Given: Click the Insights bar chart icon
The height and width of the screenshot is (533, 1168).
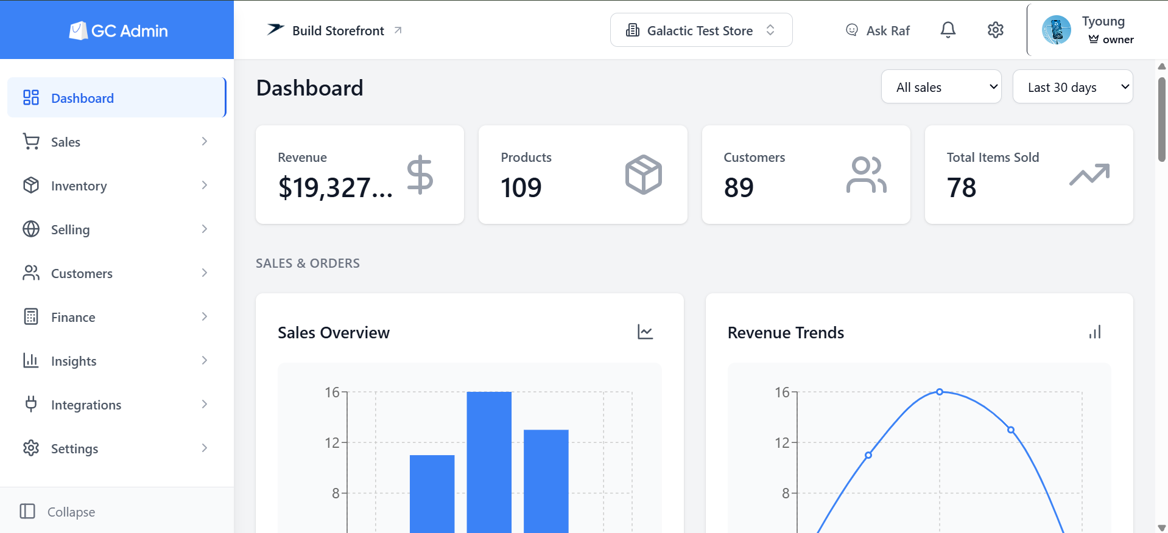Looking at the screenshot, I should click(31, 360).
